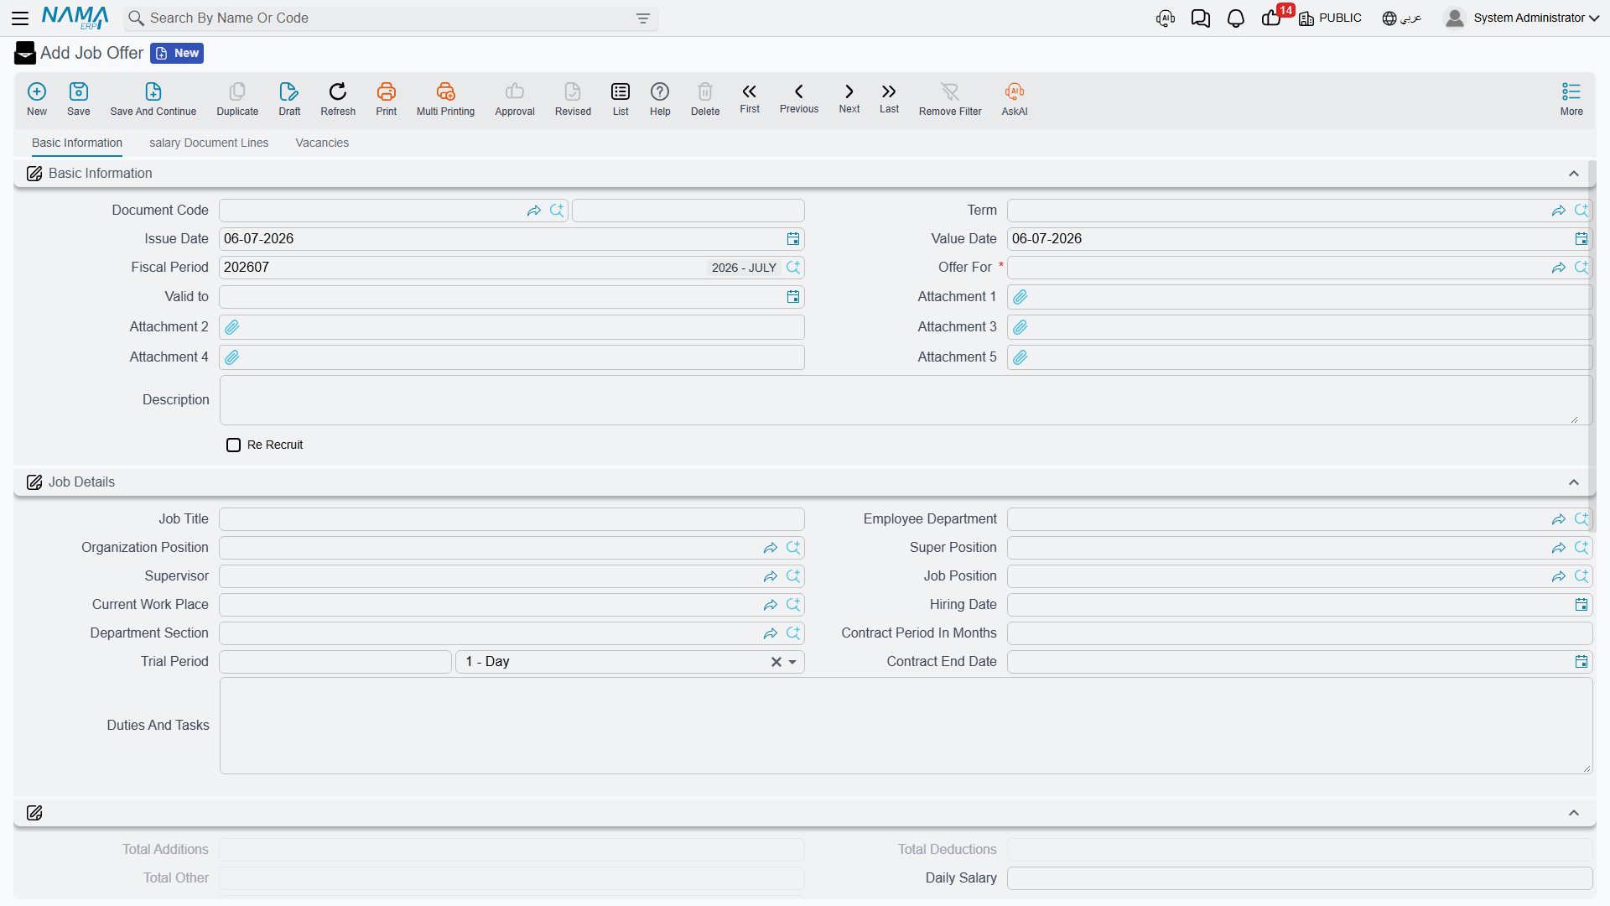Click the Duties And Tasks text area

point(906,726)
